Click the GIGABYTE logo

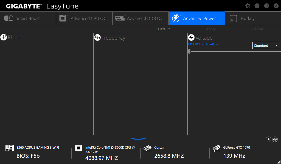coord(24,6)
